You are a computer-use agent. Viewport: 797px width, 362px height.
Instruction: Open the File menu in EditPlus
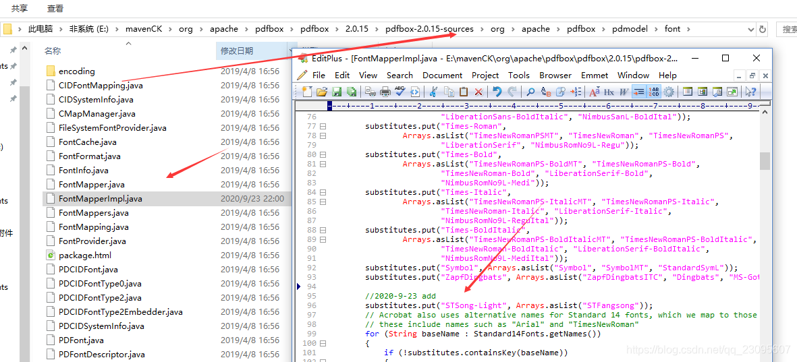tap(319, 75)
